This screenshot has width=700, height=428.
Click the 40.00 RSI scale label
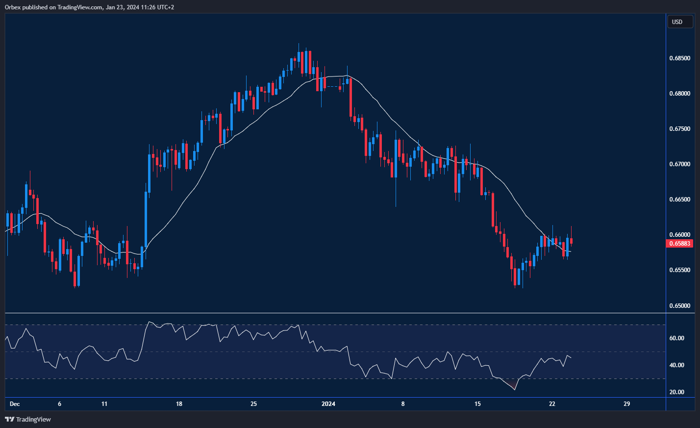click(x=676, y=365)
